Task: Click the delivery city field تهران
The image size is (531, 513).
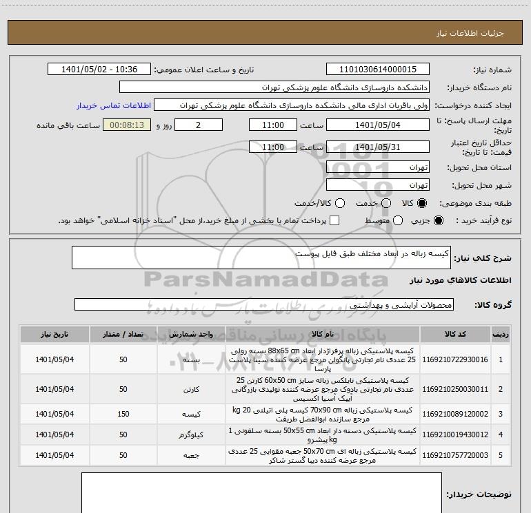Action: click(378, 185)
